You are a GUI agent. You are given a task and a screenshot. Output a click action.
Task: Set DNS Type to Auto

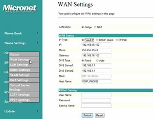(x=97, y=61)
